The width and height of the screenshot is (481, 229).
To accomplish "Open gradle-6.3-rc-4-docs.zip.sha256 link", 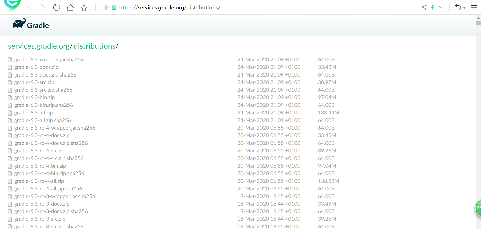I will pos(51,143).
